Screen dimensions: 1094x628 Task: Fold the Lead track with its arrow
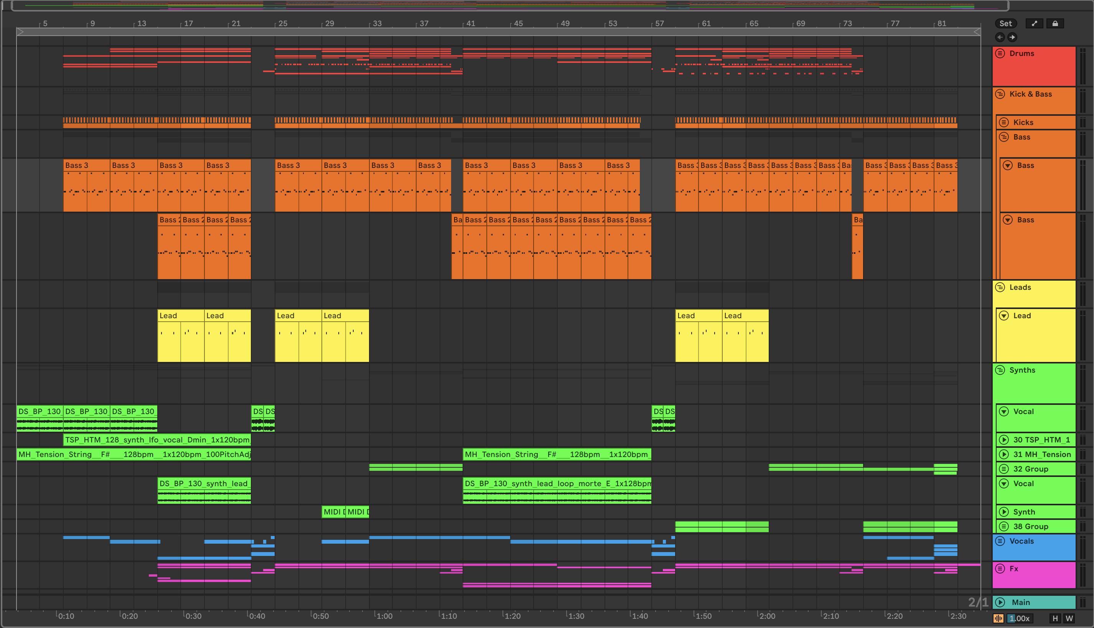(x=1004, y=316)
